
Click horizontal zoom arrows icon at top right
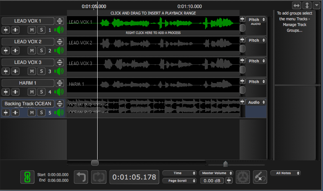[297, 5]
